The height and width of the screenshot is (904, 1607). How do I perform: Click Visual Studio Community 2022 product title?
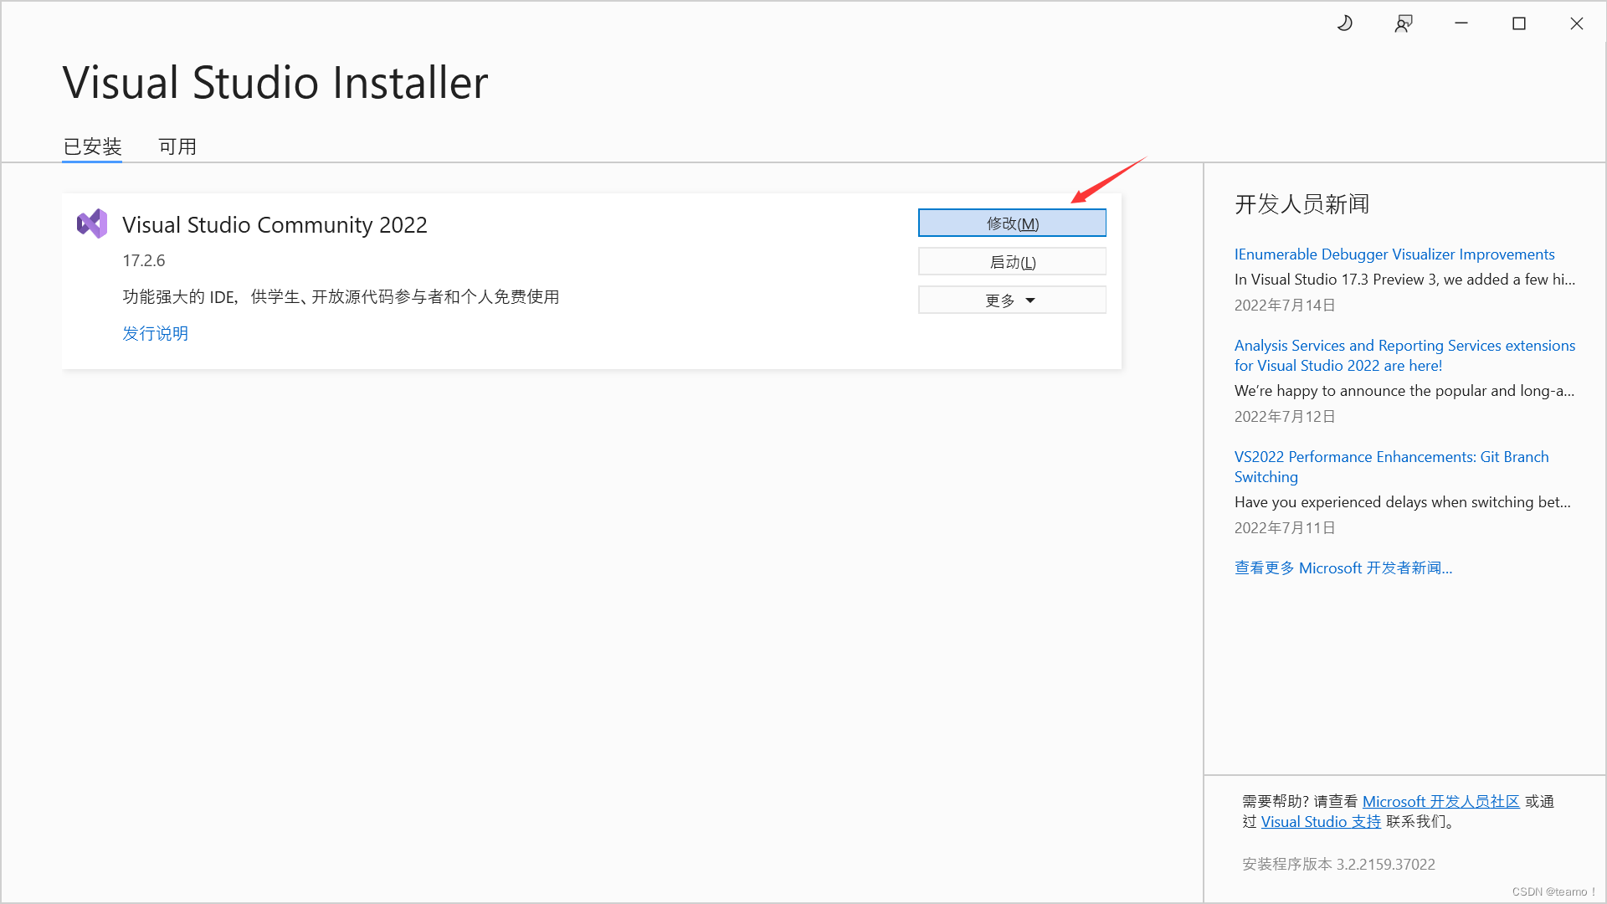(x=275, y=225)
